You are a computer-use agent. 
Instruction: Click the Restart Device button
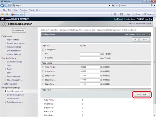(19, 31)
